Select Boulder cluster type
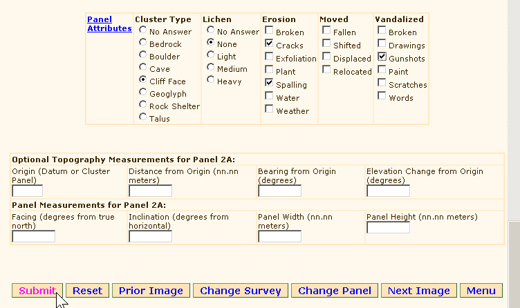The height and width of the screenshot is (308, 520). click(143, 56)
